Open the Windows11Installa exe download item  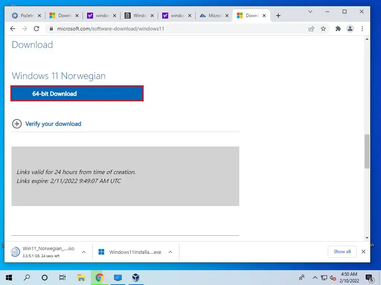point(130,252)
